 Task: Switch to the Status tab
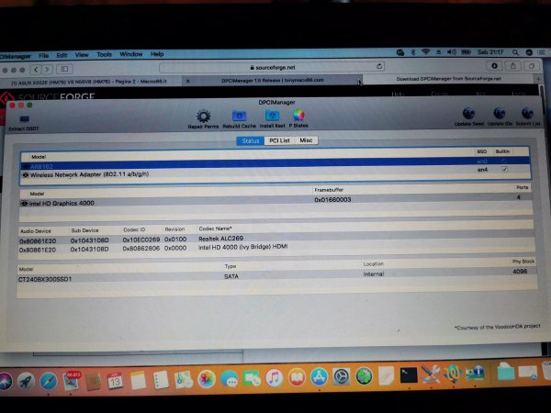click(x=251, y=140)
